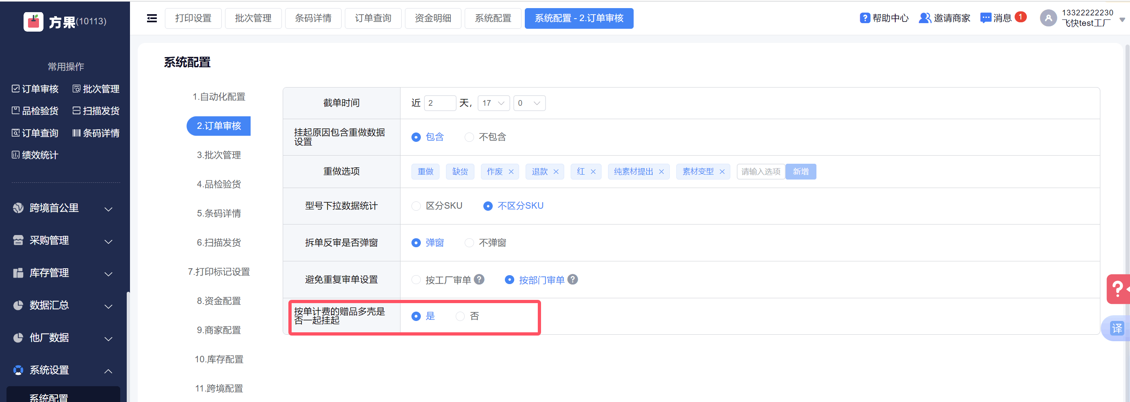
Task: Remove the 作废 tag via its X
Action: point(511,172)
